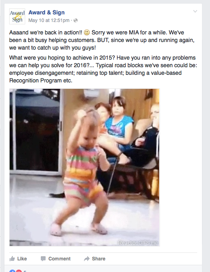Click the blue like reaction icon
Screen dimensions: 210x272
point(12,271)
